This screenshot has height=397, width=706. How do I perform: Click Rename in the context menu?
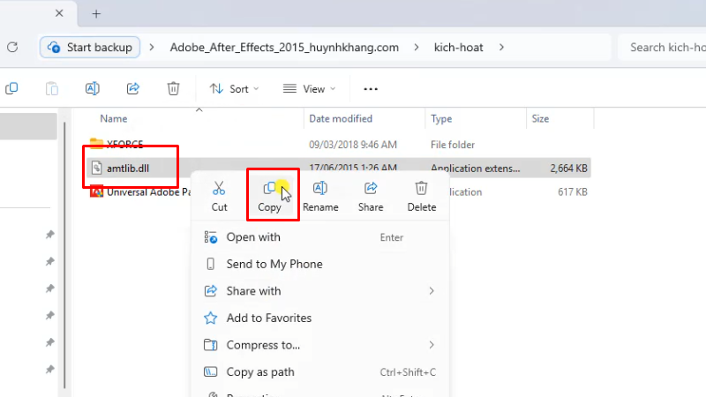(x=320, y=196)
